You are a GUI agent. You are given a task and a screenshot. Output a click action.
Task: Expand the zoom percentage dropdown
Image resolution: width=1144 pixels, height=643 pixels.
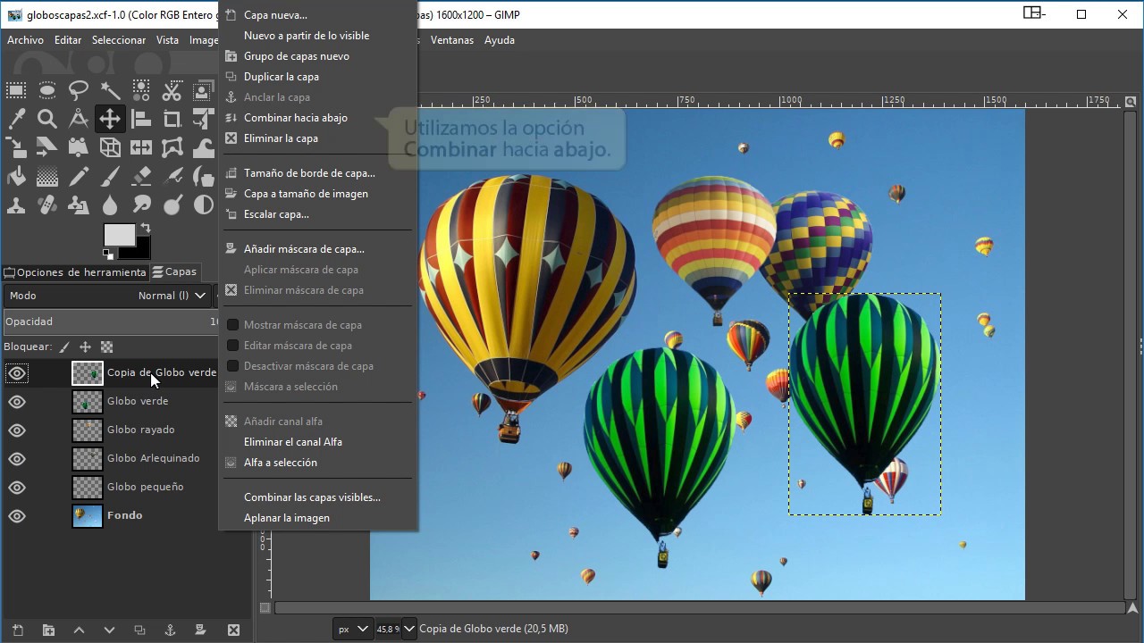[408, 629]
